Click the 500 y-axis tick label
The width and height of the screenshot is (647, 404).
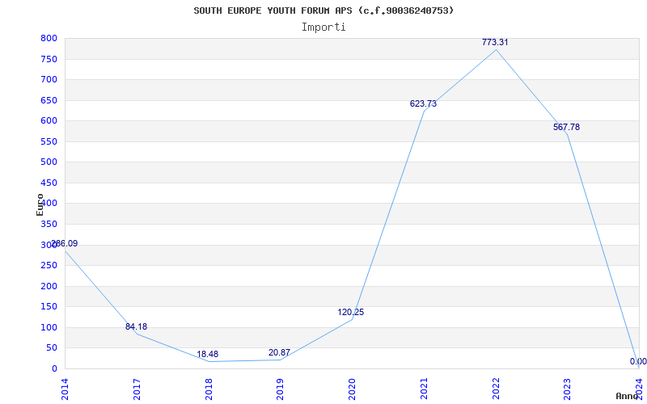click(x=49, y=162)
